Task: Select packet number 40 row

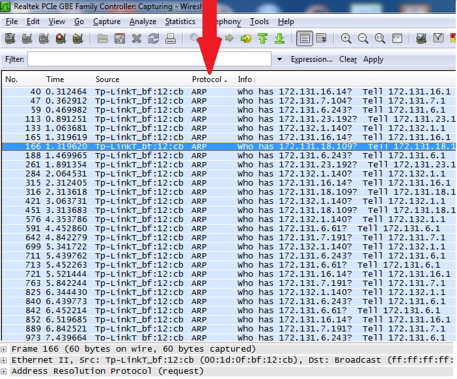Action: pos(228,92)
